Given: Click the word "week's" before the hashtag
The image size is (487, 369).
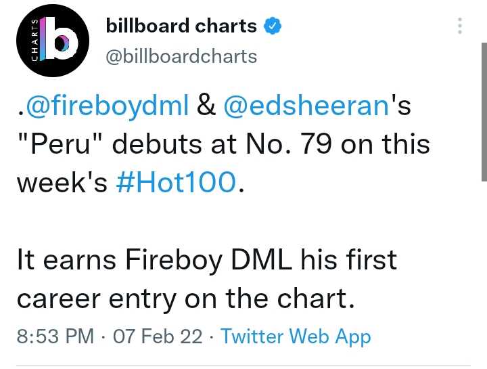Looking at the screenshot, I should pos(62,183).
